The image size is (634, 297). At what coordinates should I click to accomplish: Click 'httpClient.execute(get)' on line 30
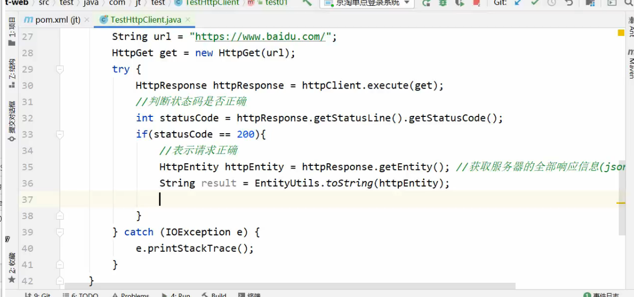click(x=370, y=85)
